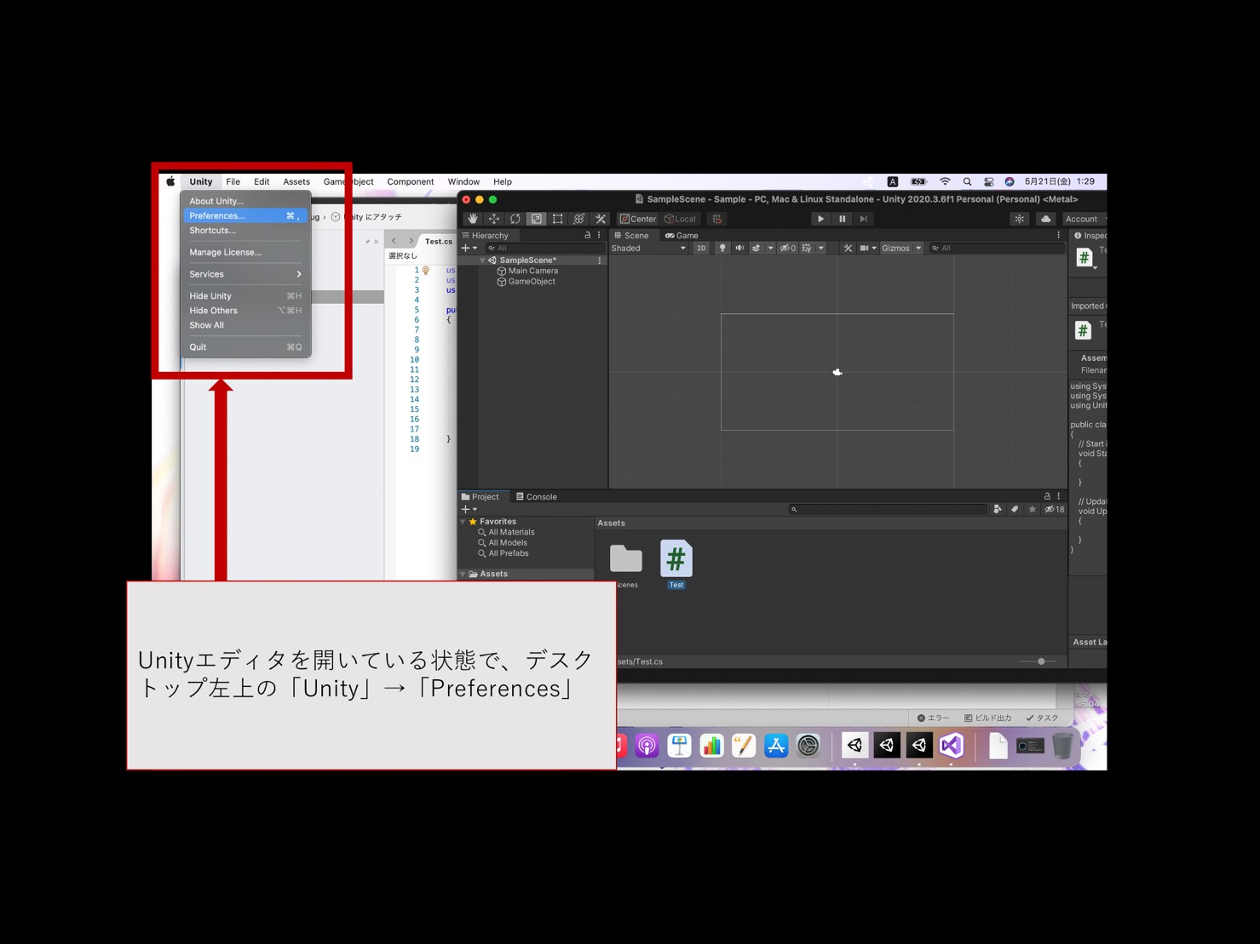
Task: Toggle hidden objects visibility in Scene
Action: [x=788, y=249]
